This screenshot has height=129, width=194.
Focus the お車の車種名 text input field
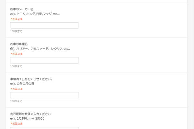pos(44,60)
